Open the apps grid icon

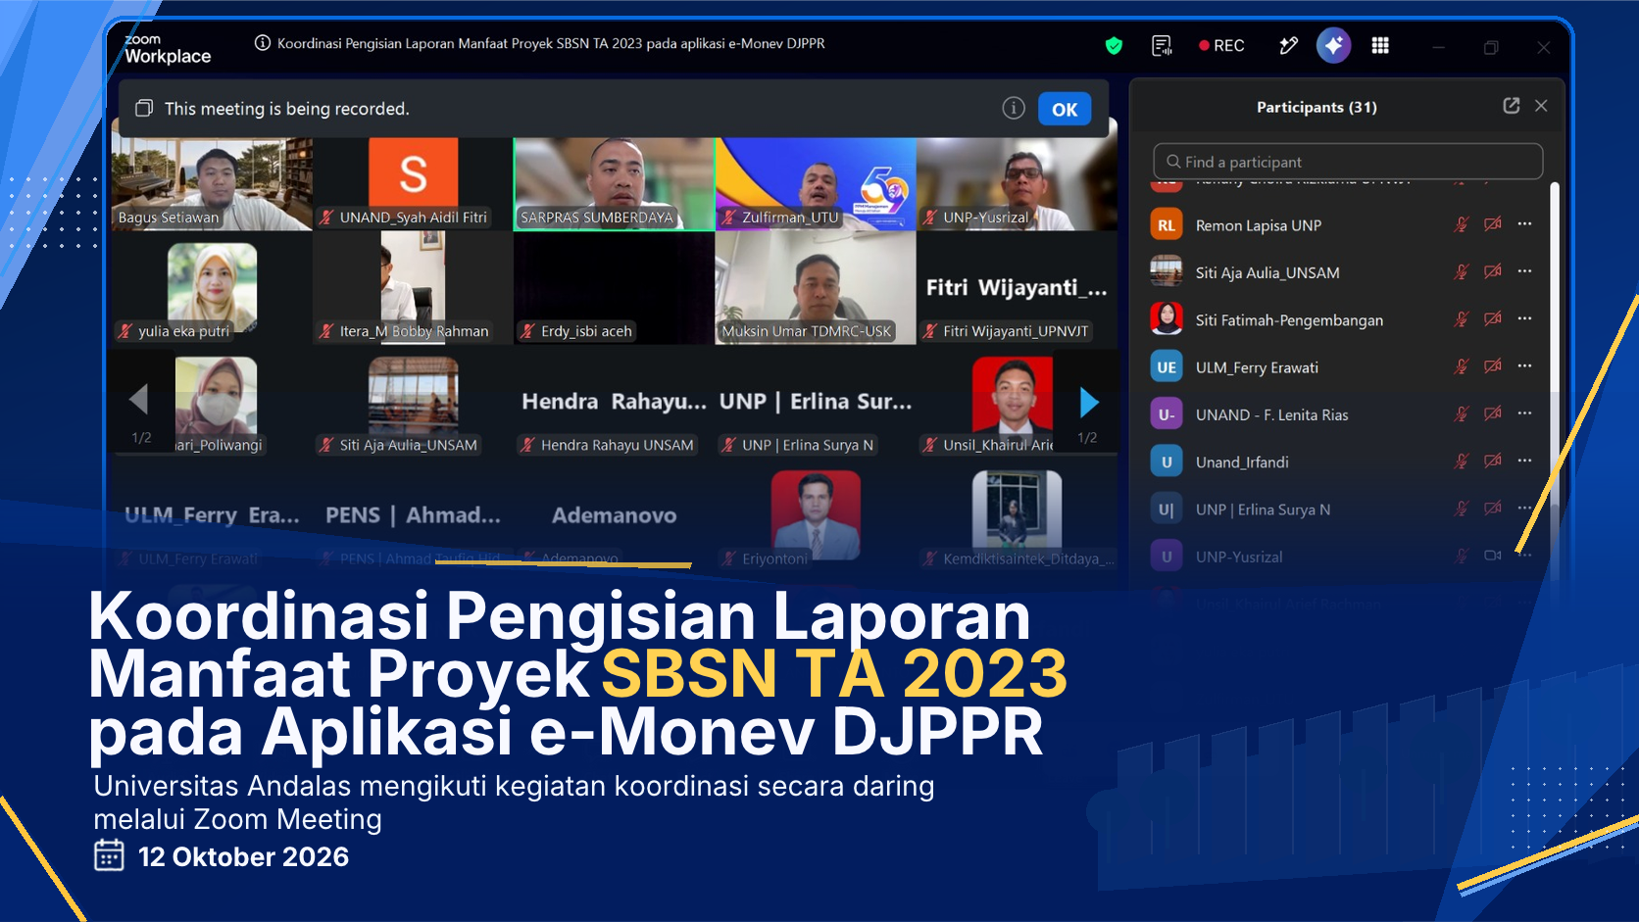point(1380,45)
